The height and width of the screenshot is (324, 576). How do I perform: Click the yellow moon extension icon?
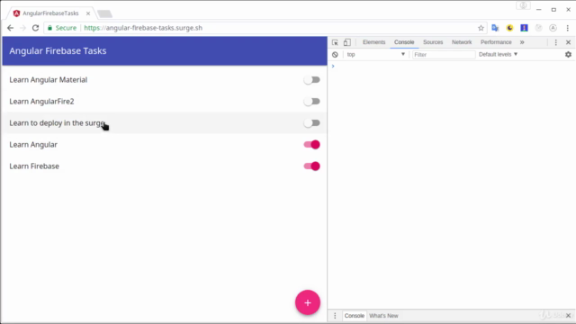(509, 28)
